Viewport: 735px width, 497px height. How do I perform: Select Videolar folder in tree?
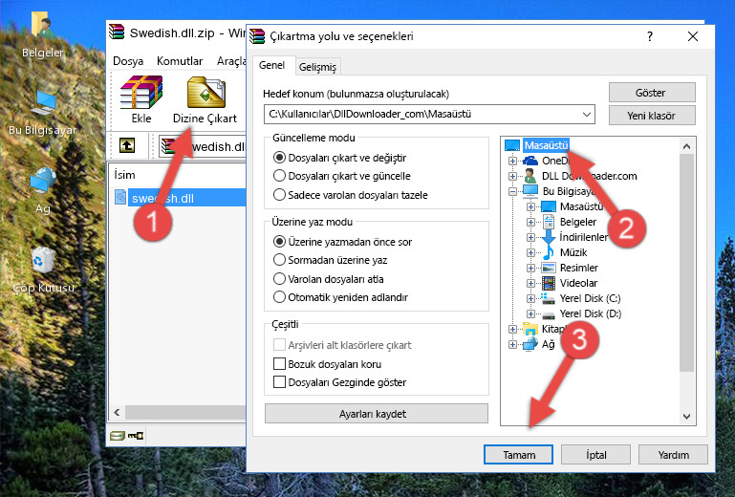coord(578,283)
